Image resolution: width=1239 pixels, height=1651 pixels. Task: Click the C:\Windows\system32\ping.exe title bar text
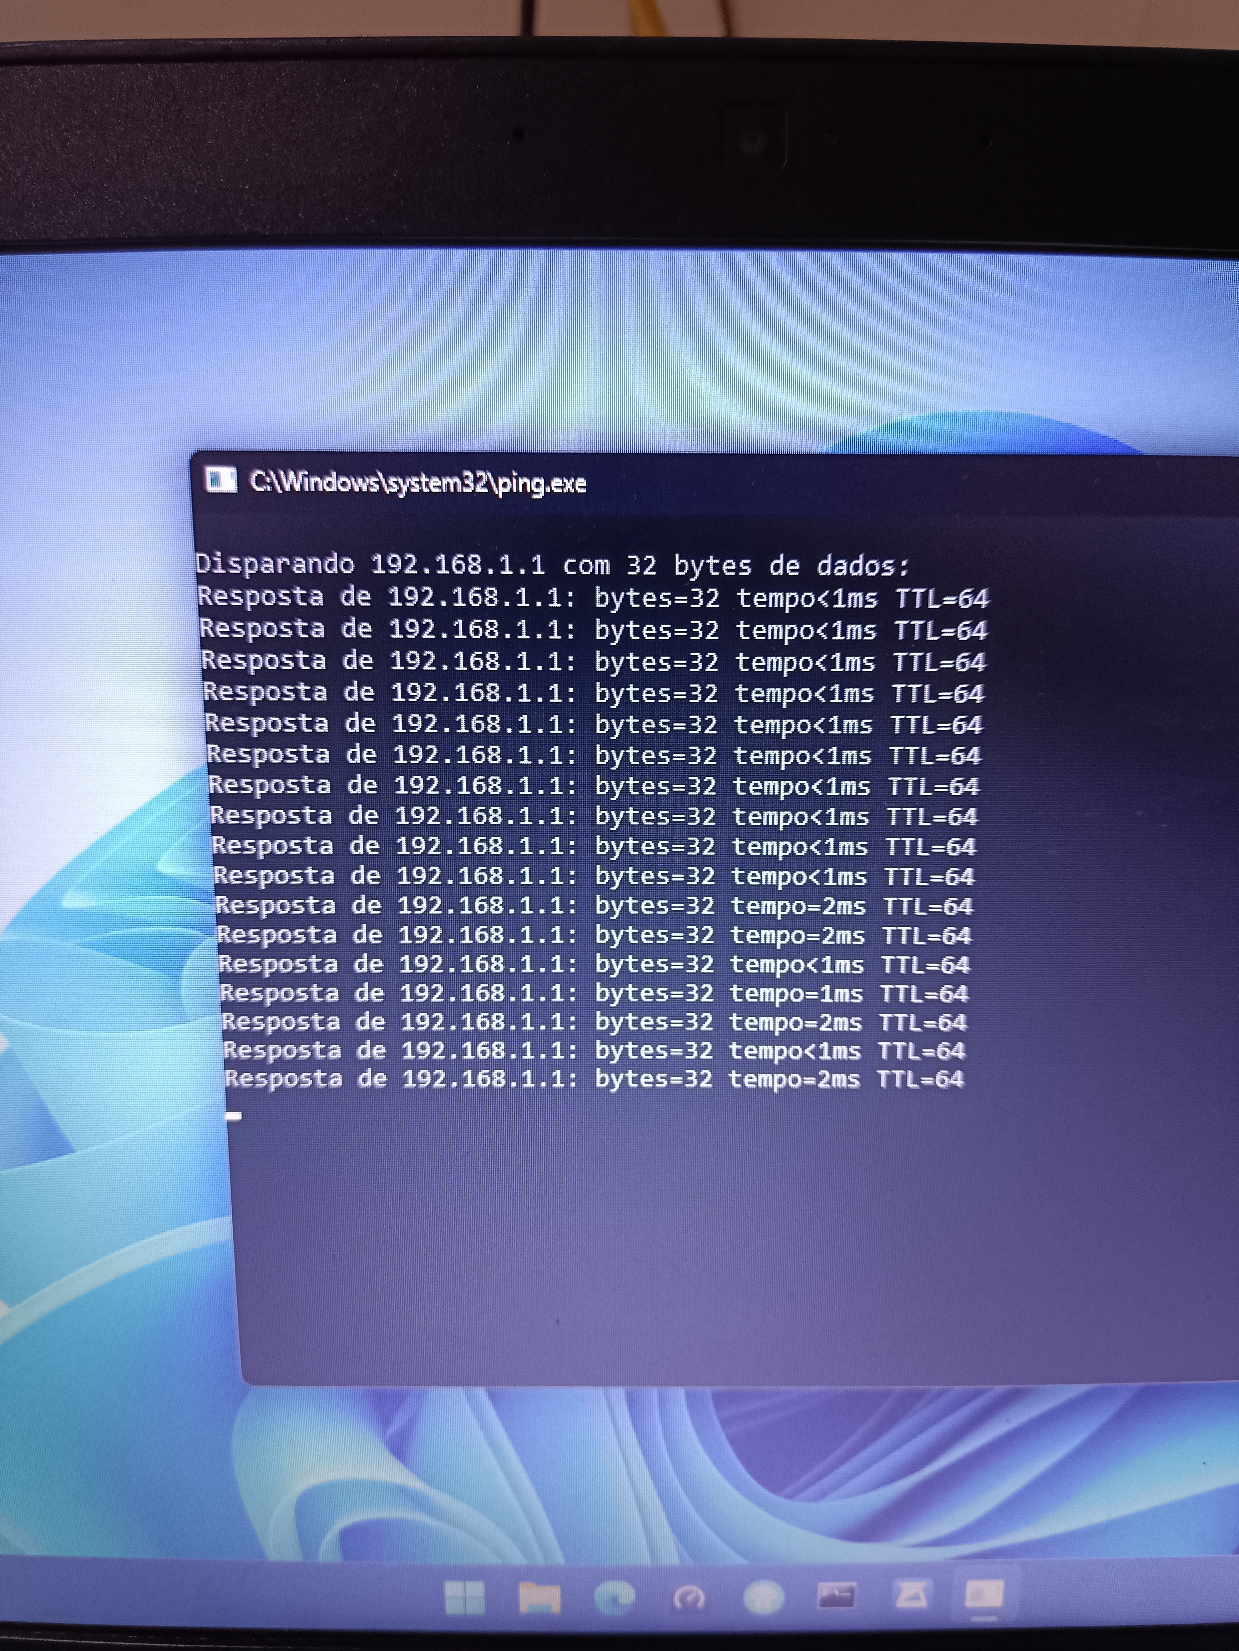click(419, 483)
